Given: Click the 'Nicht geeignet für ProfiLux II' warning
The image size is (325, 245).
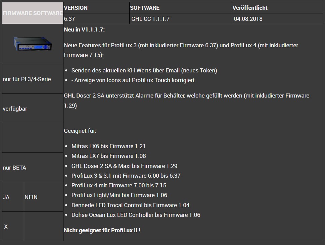Looking at the screenshot, I should point(102,230).
